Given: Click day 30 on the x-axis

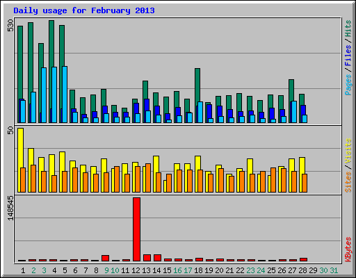Looking at the screenshot, I should [323, 270].
